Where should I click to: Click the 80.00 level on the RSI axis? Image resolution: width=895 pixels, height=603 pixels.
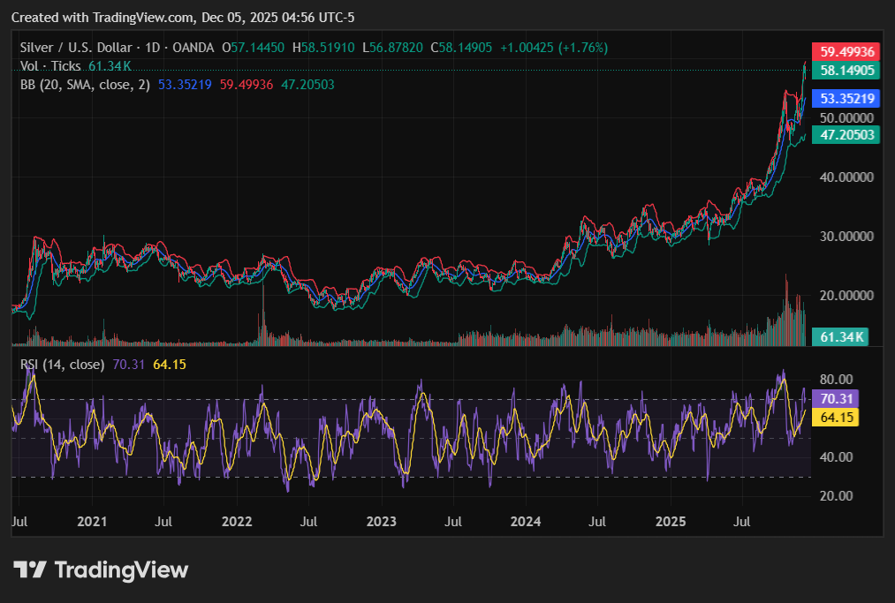[x=835, y=380]
